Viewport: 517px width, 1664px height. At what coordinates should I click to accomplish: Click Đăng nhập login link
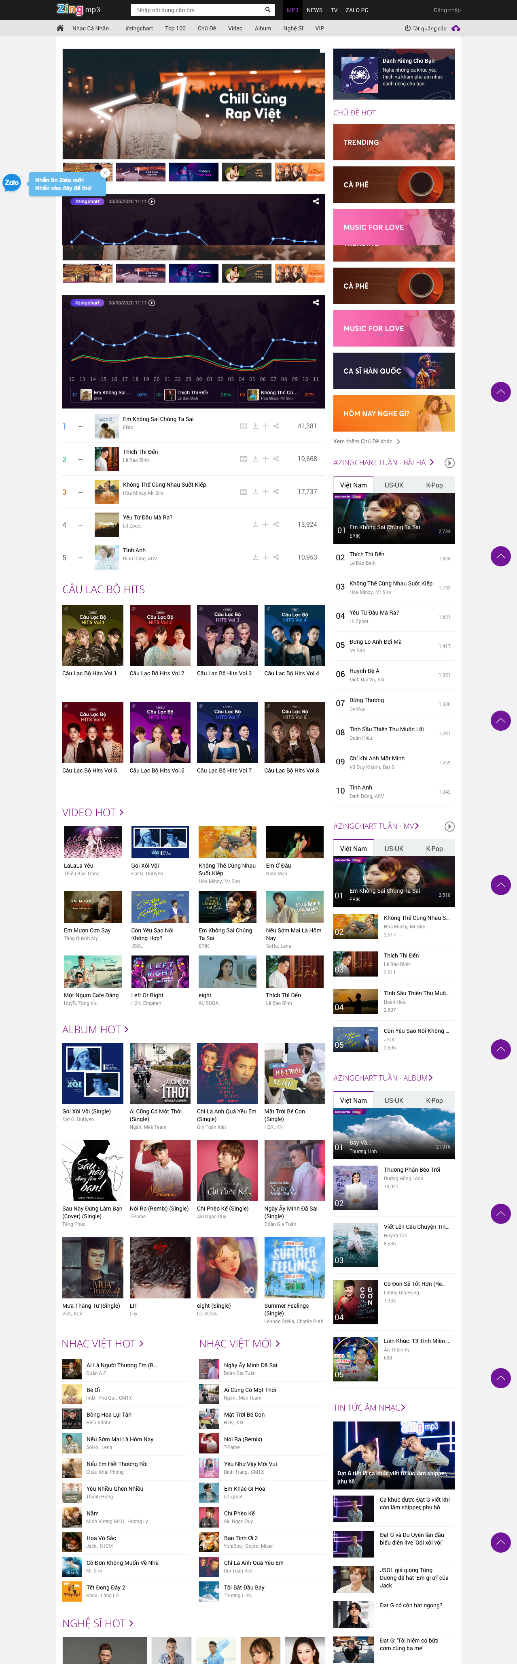click(x=447, y=10)
